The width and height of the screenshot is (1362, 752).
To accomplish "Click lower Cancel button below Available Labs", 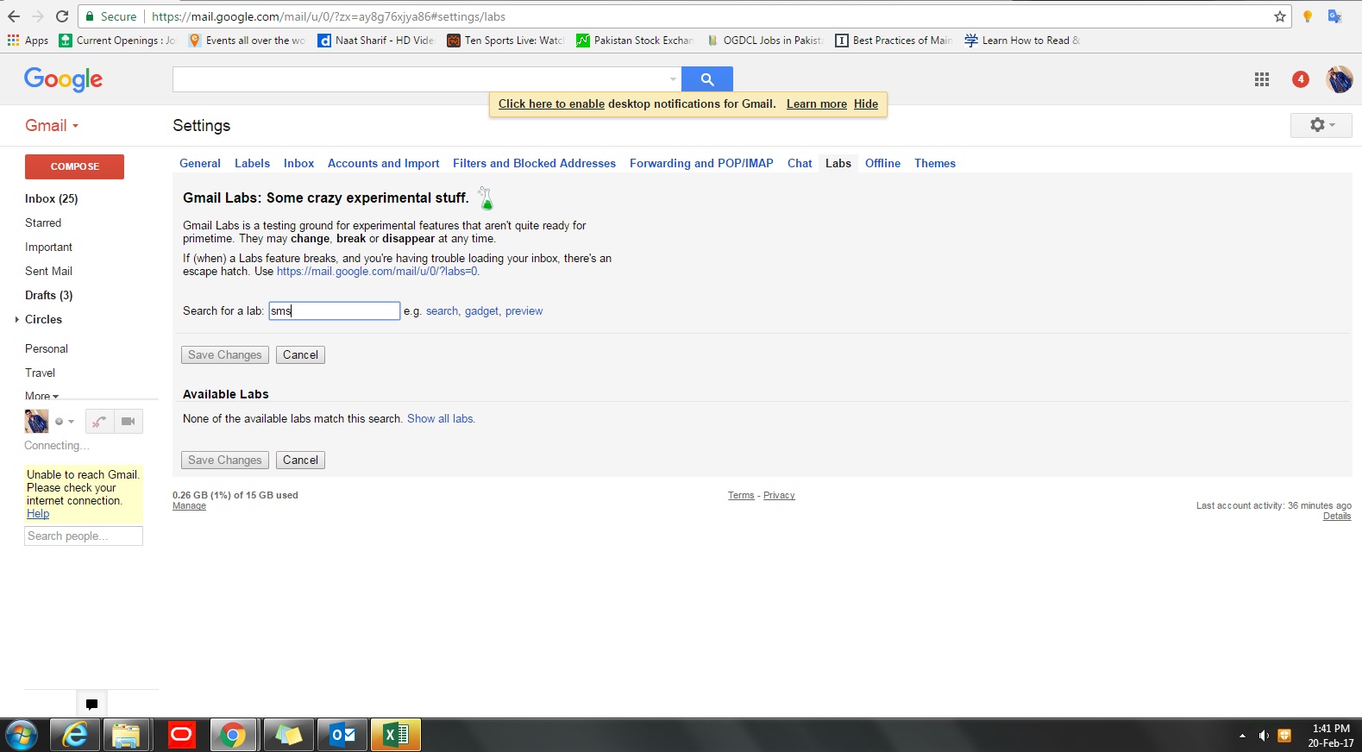I will (300, 461).
